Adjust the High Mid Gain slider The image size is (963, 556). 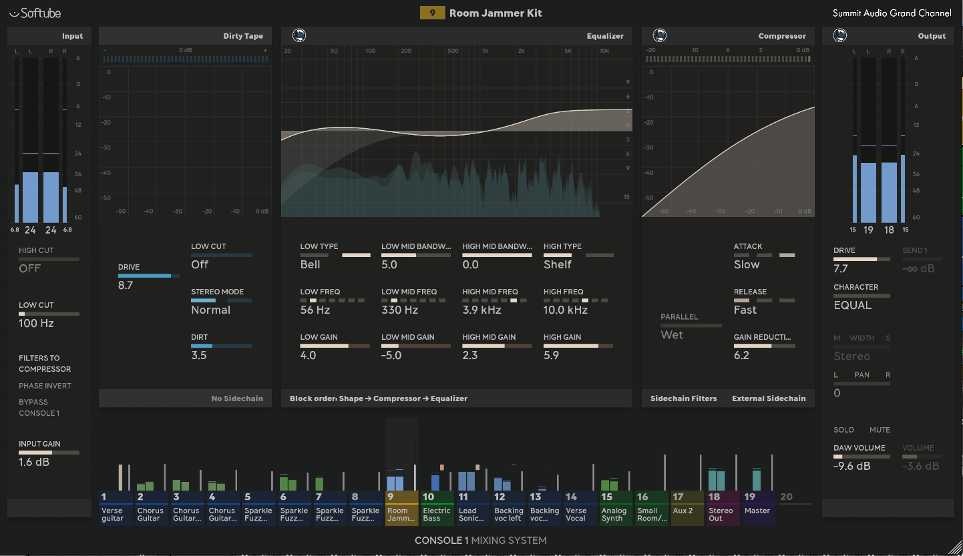tap(498, 346)
